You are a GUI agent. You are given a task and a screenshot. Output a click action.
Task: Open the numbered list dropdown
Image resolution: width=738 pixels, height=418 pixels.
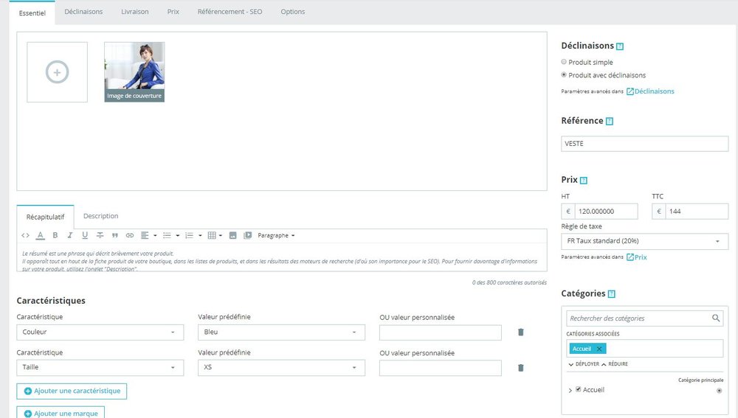pos(193,236)
